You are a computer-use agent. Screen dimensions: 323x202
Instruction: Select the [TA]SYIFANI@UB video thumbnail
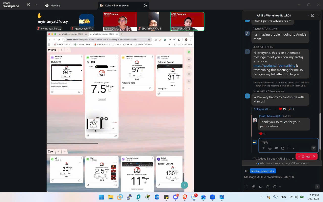point(154,21)
